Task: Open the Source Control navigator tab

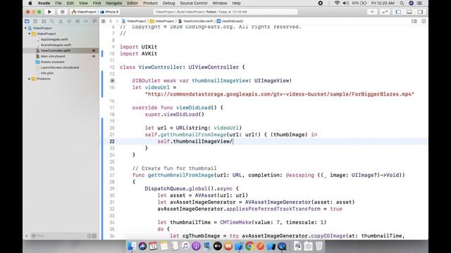Action: click(35, 21)
